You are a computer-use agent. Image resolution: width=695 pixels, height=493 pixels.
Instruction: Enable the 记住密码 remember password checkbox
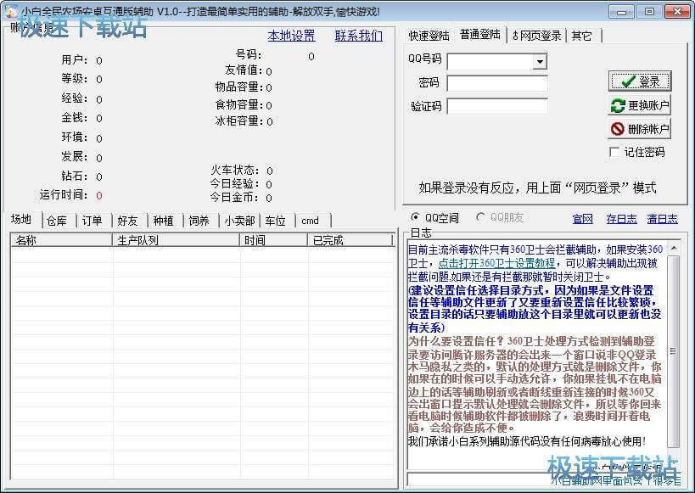614,152
